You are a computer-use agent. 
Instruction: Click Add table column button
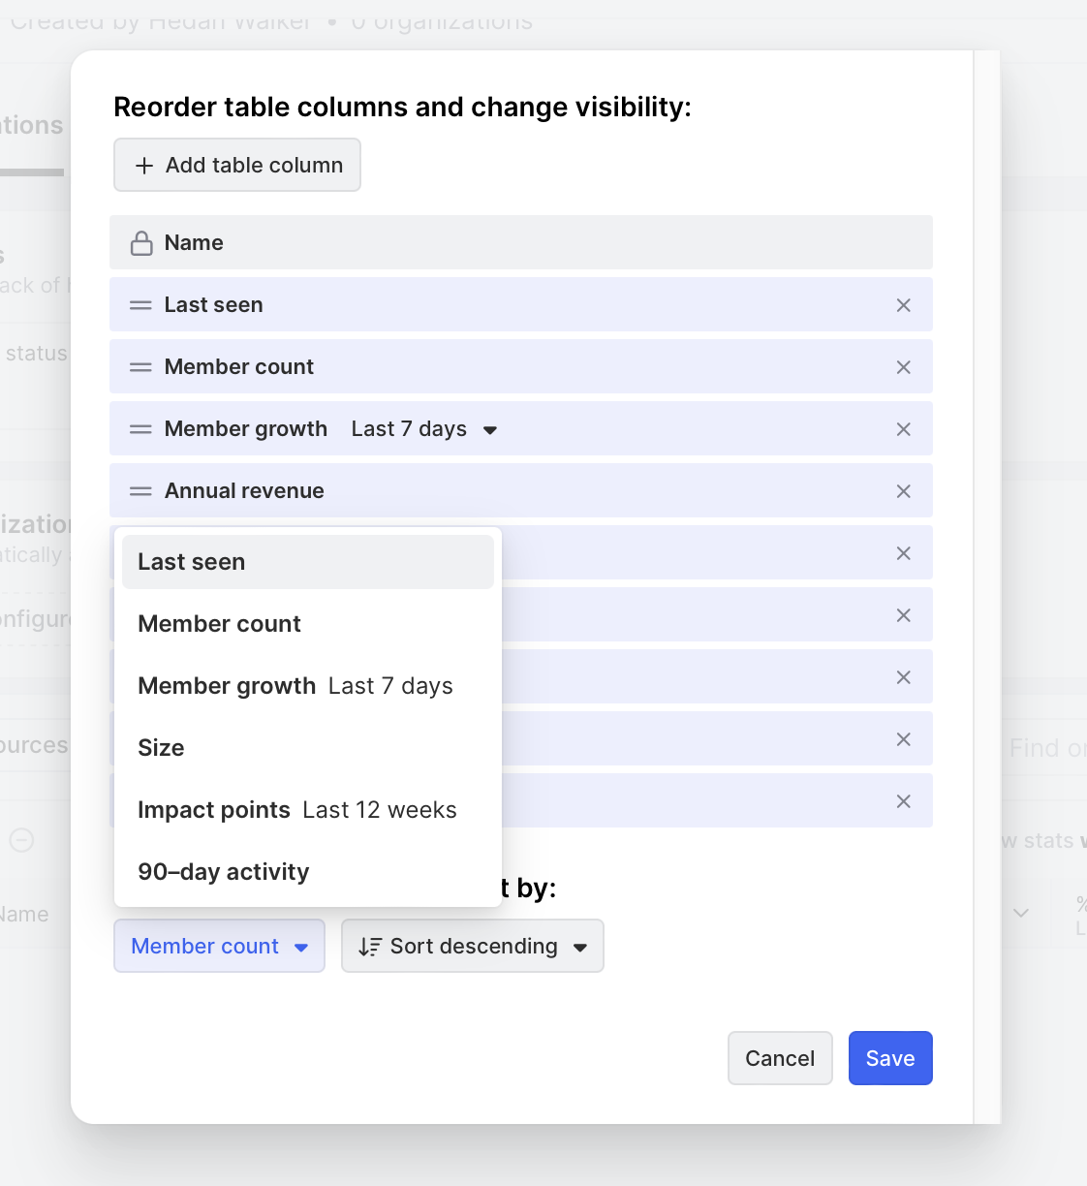click(237, 165)
